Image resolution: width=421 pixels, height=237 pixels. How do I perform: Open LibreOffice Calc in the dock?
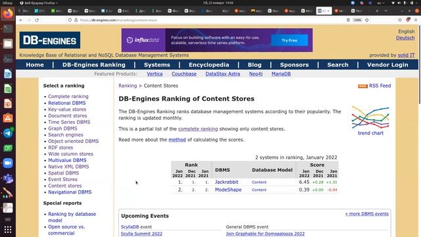pos(8,88)
